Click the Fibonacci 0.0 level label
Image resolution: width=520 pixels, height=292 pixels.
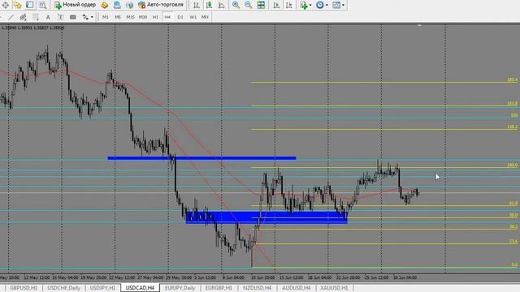[x=514, y=265]
